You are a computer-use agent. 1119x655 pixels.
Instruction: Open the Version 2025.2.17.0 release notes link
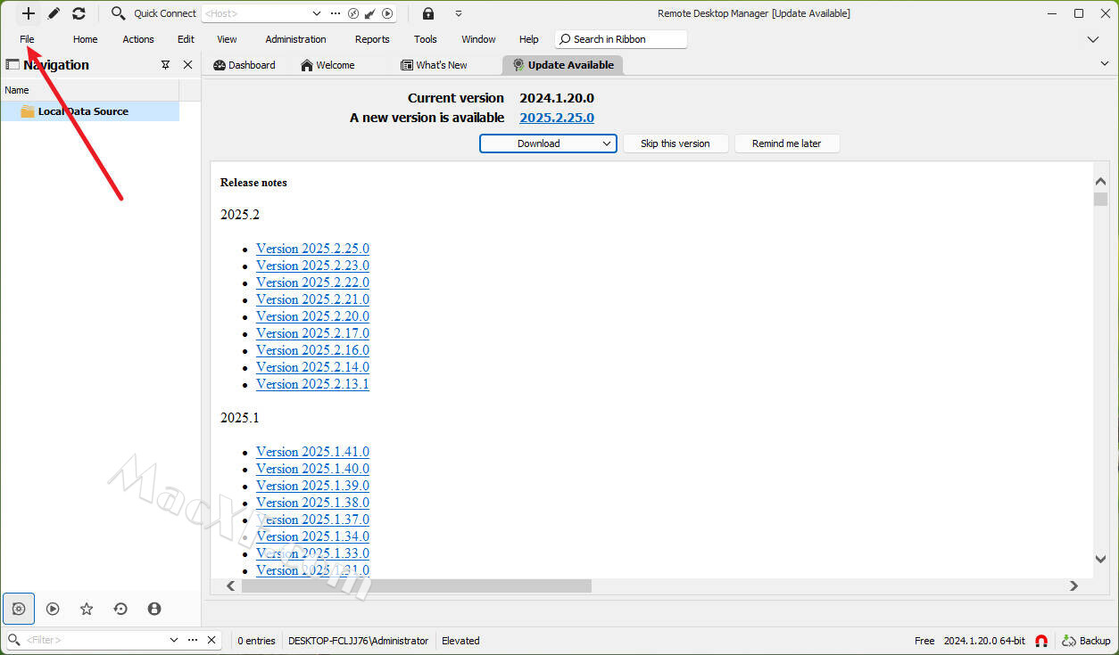pyautogui.click(x=312, y=333)
